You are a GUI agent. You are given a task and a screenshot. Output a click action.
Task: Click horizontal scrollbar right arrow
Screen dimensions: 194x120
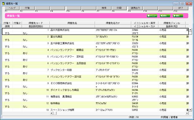tap(187, 113)
